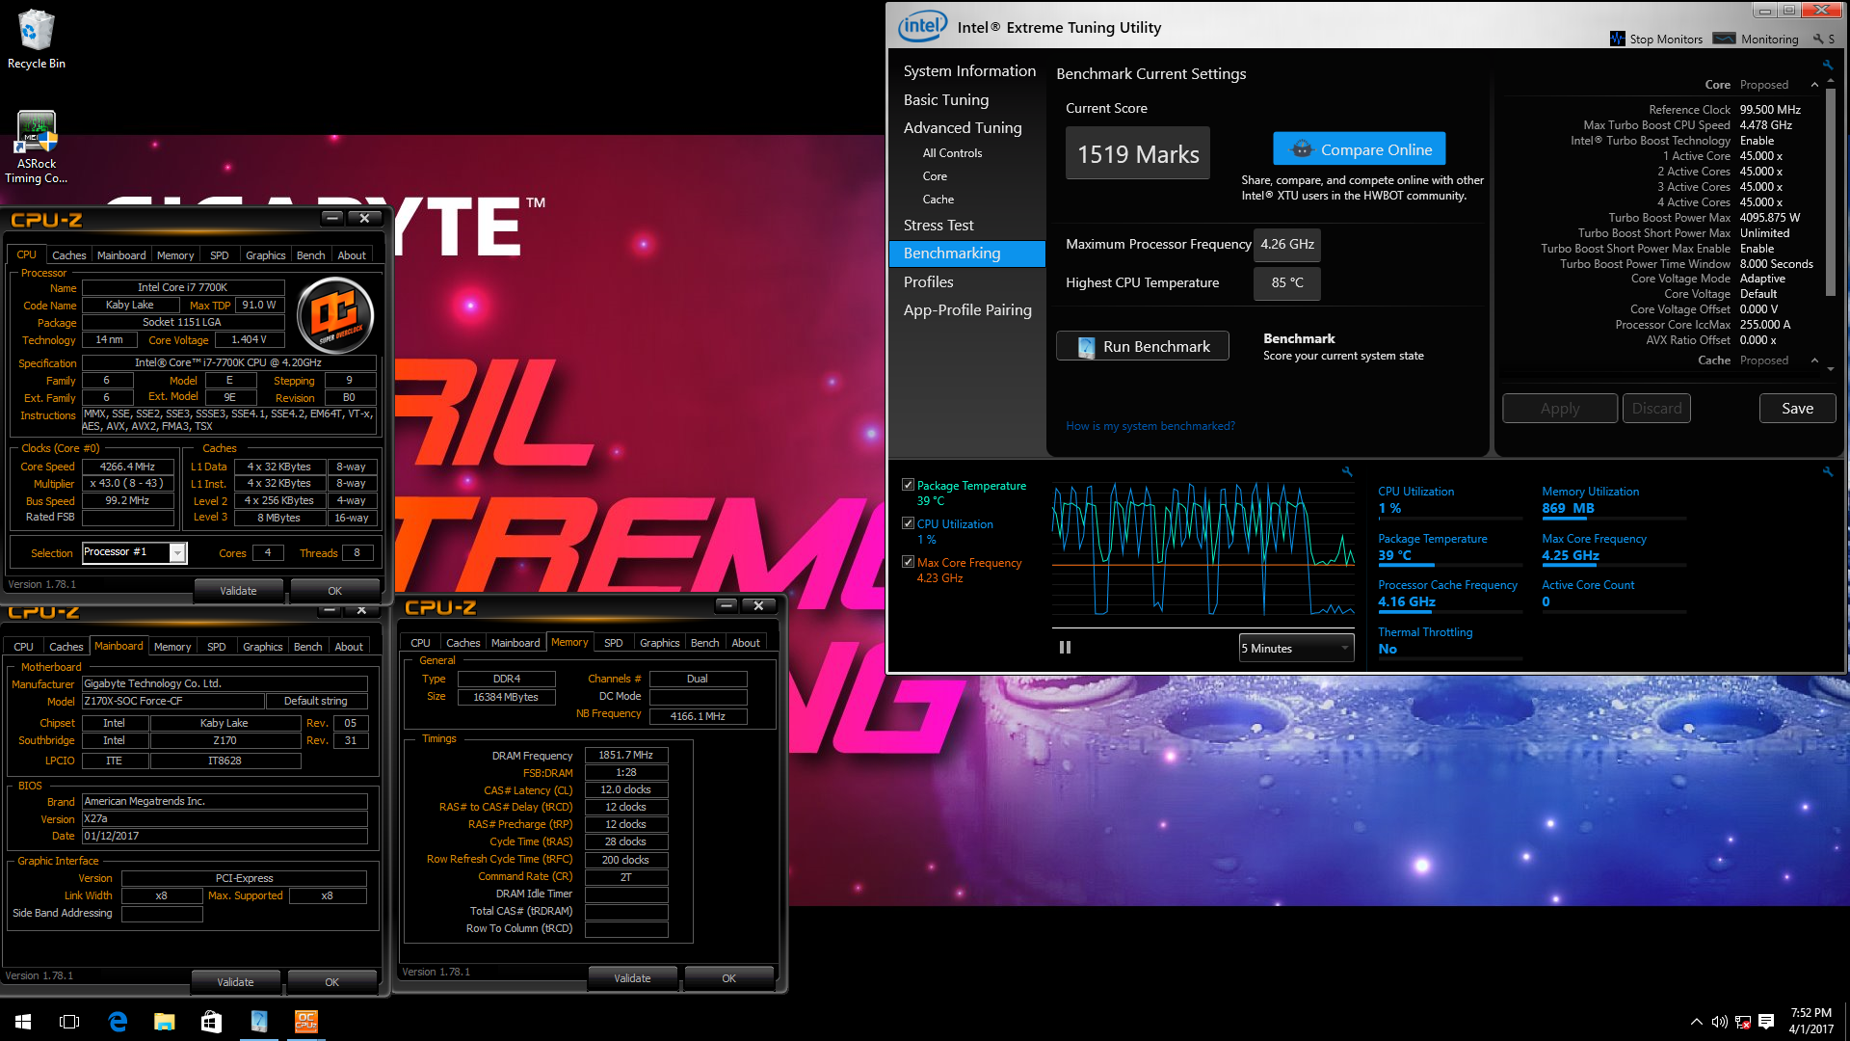Click the Compare Online button

coord(1359,149)
